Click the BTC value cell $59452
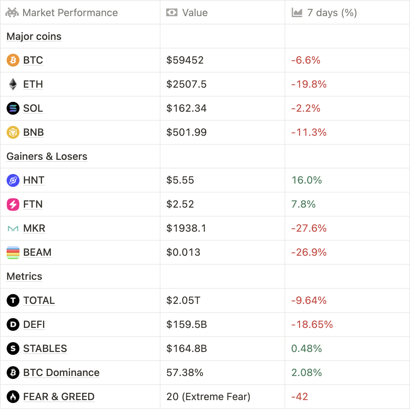The width and height of the screenshot is (410, 409). click(185, 60)
